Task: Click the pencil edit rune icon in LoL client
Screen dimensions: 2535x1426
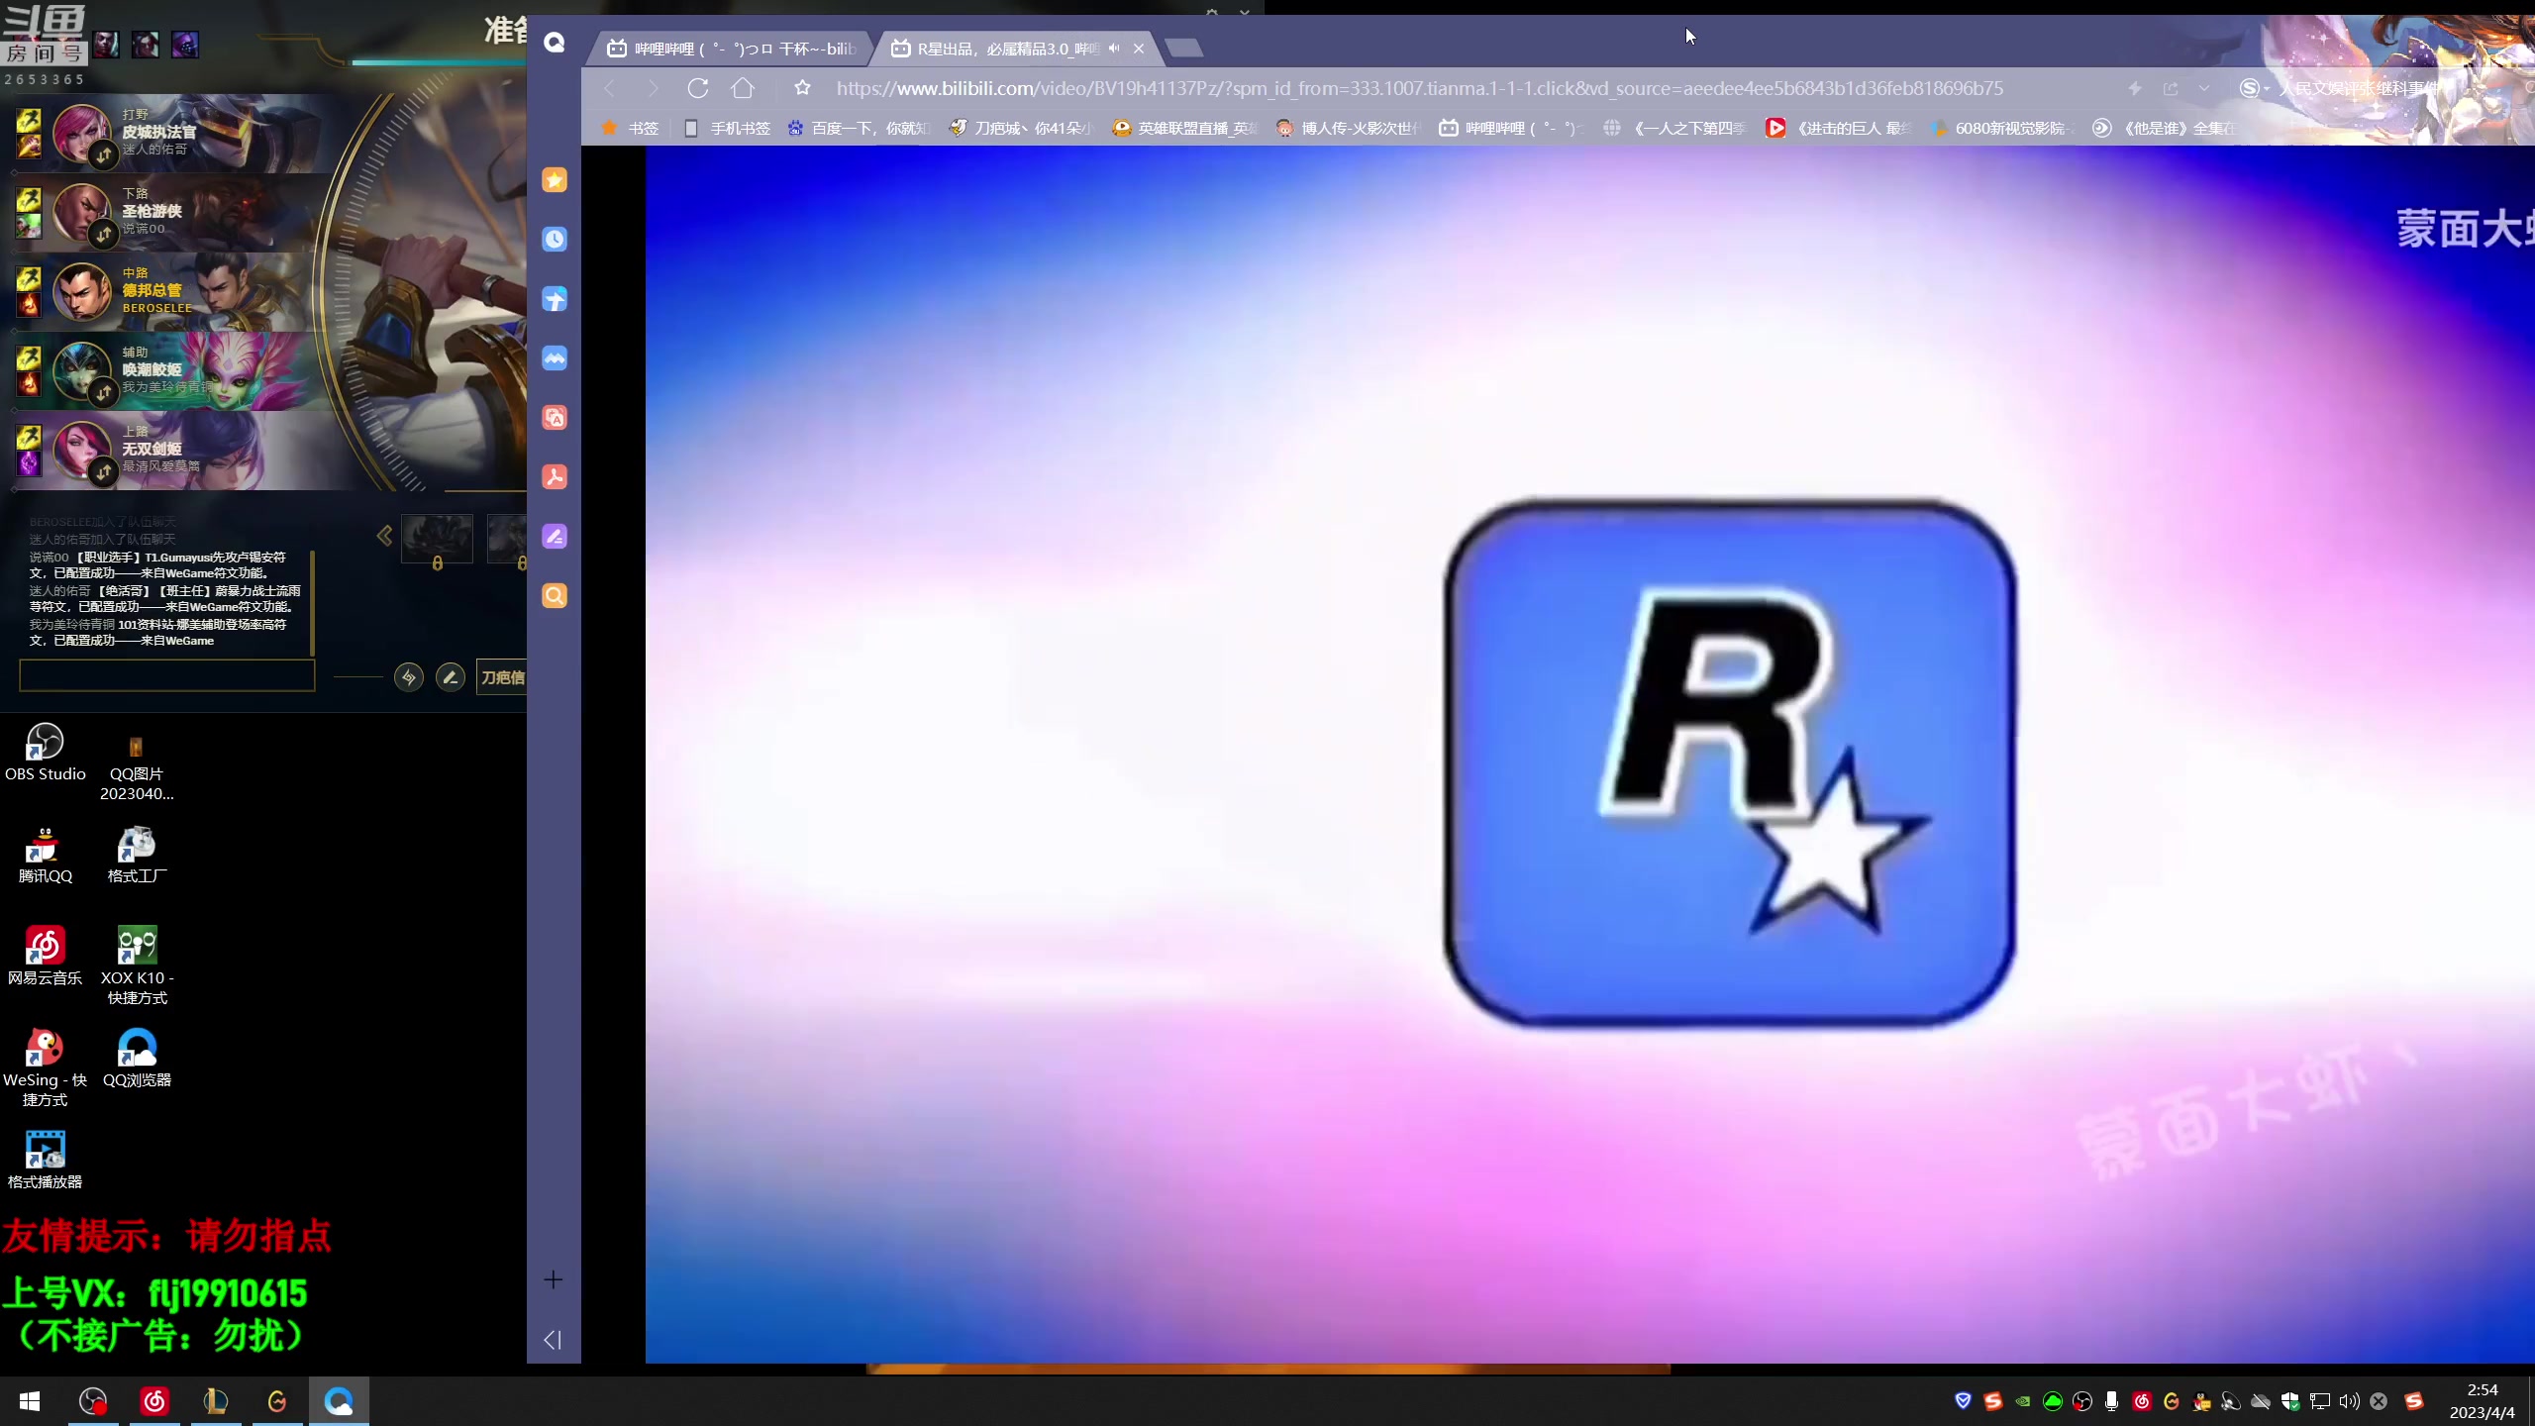Action: [451, 677]
